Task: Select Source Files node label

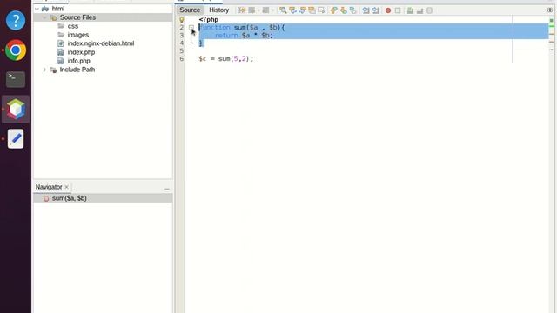Action: pos(77,17)
